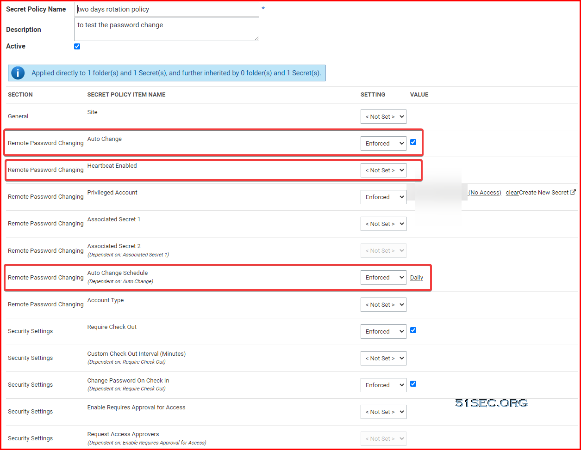Screen dimensions: 581x450
Task: Open the Change Password On Check In dropdown
Action: [383, 385]
